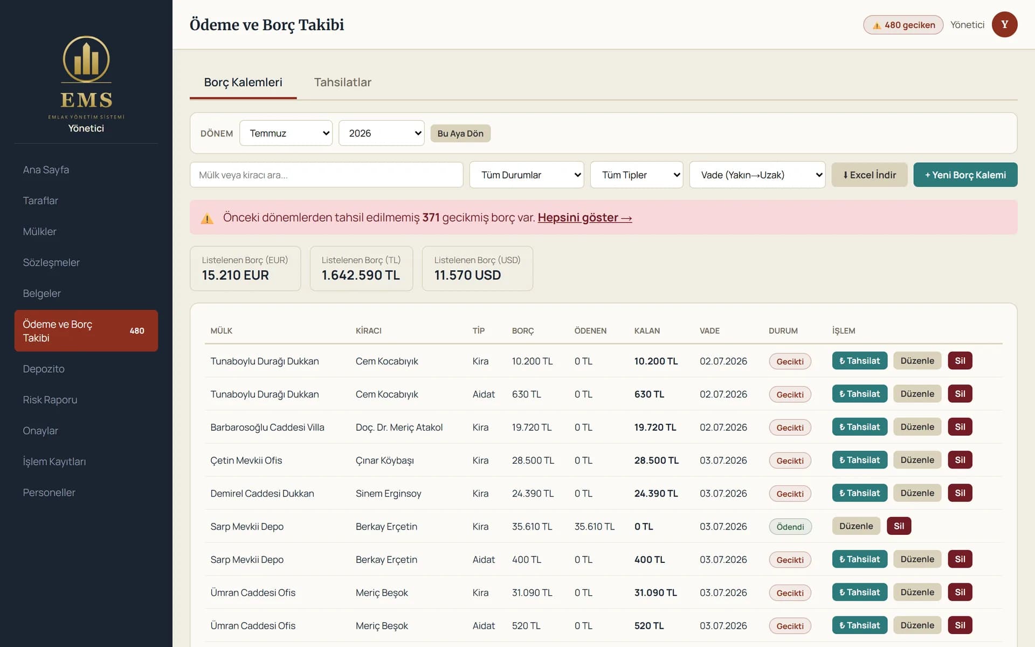This screenshot has width=1035, height=647.
Task: Open Ödeme ve Borç Takibi menu item
Action: tap(86, 331)
